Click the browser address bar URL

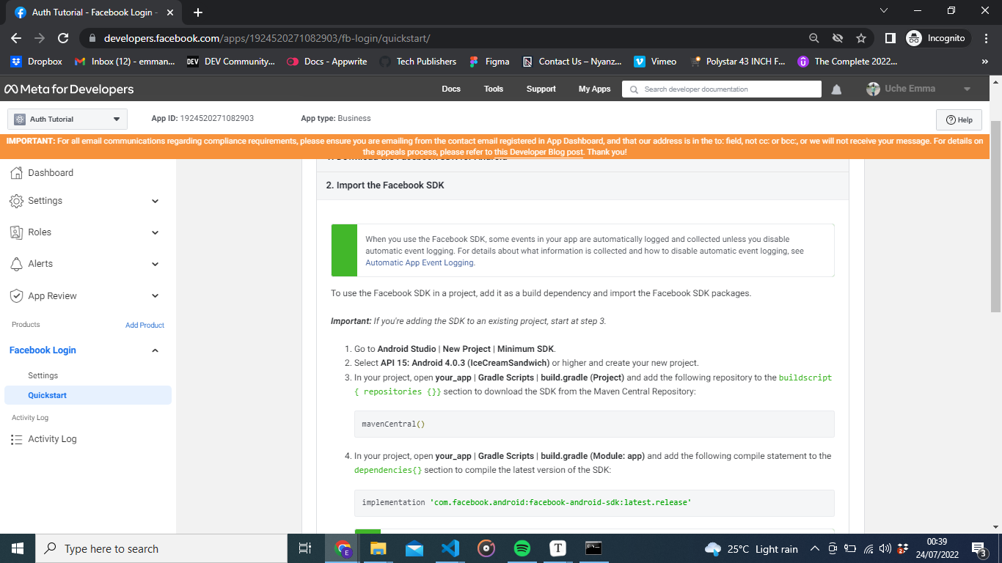tap(266, 38)
